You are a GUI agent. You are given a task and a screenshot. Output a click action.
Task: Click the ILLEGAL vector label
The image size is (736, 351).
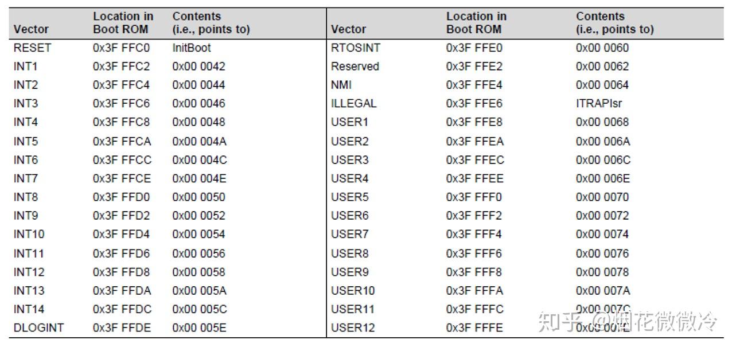pos(353,103)
